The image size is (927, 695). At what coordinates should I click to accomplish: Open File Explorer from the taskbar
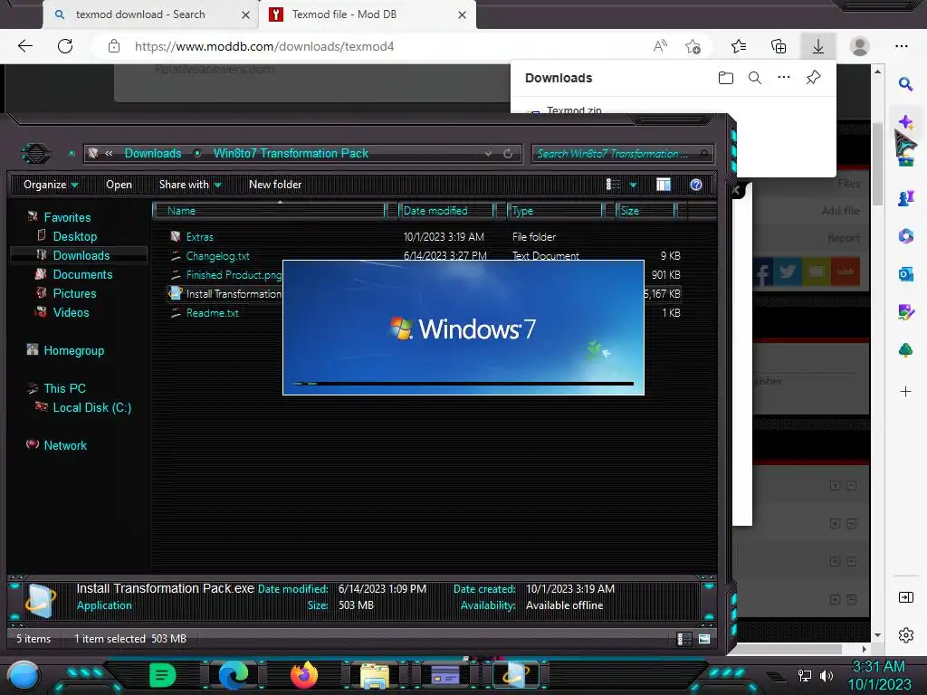(375, 675)
